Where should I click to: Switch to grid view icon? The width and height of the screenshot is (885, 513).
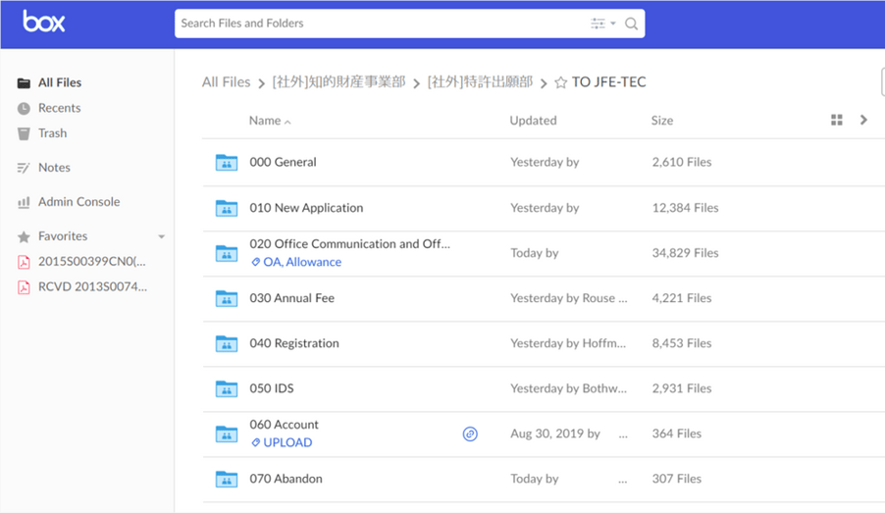click(836, 120)
